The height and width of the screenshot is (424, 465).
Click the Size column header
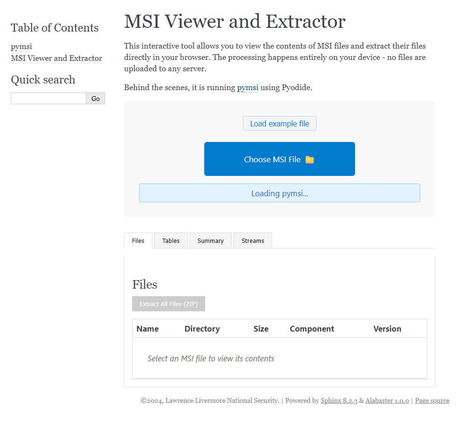(x=261, y=329)
